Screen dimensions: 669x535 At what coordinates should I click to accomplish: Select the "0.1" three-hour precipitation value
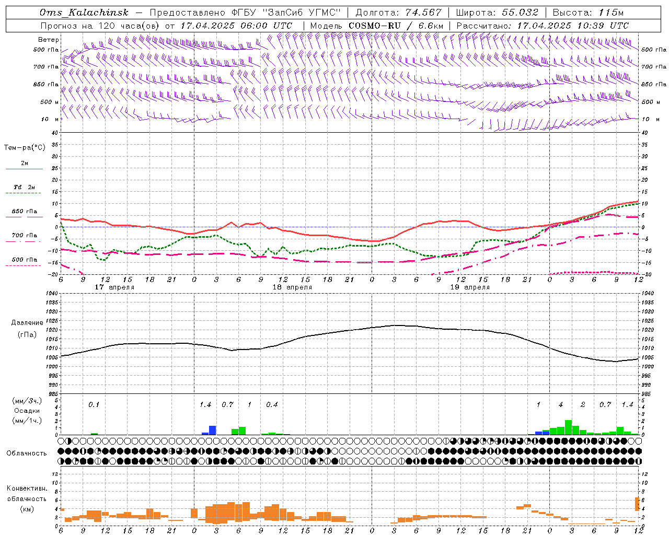(x=94, y=404)
